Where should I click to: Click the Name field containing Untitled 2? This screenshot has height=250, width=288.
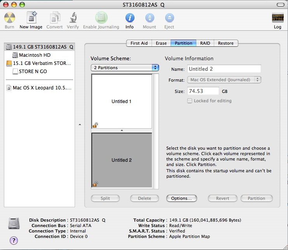(x=224, y=69)
